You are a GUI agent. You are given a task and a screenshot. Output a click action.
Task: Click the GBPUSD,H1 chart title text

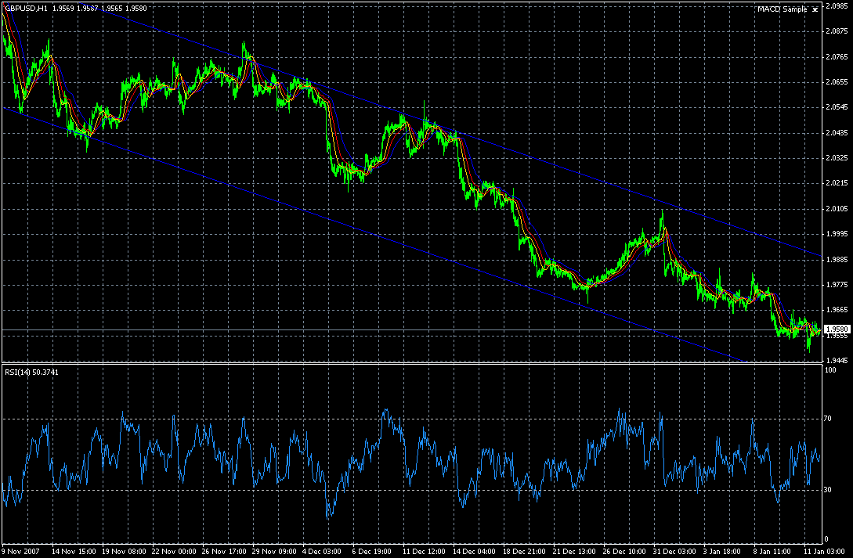click(27, 8)
